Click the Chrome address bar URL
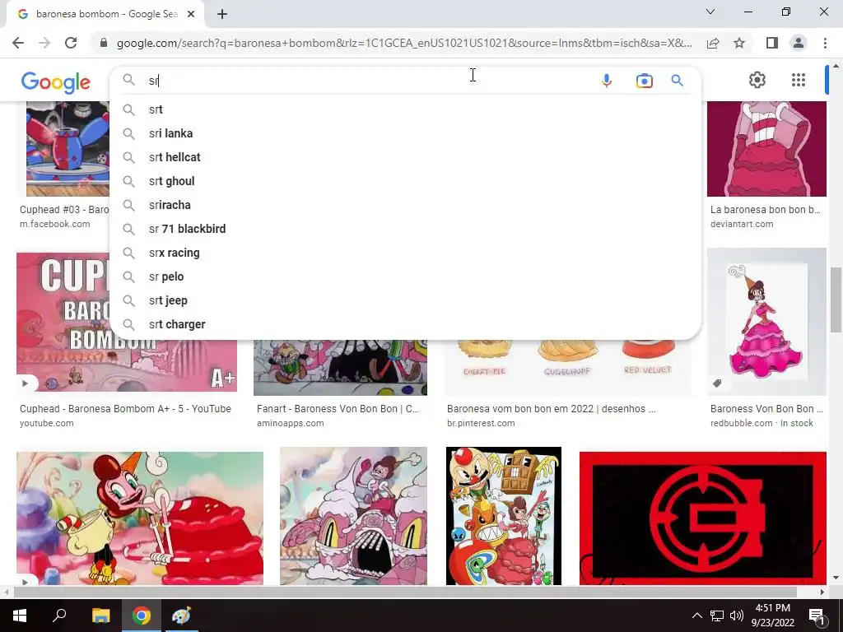Screen dimensions: 843x632 404,43
